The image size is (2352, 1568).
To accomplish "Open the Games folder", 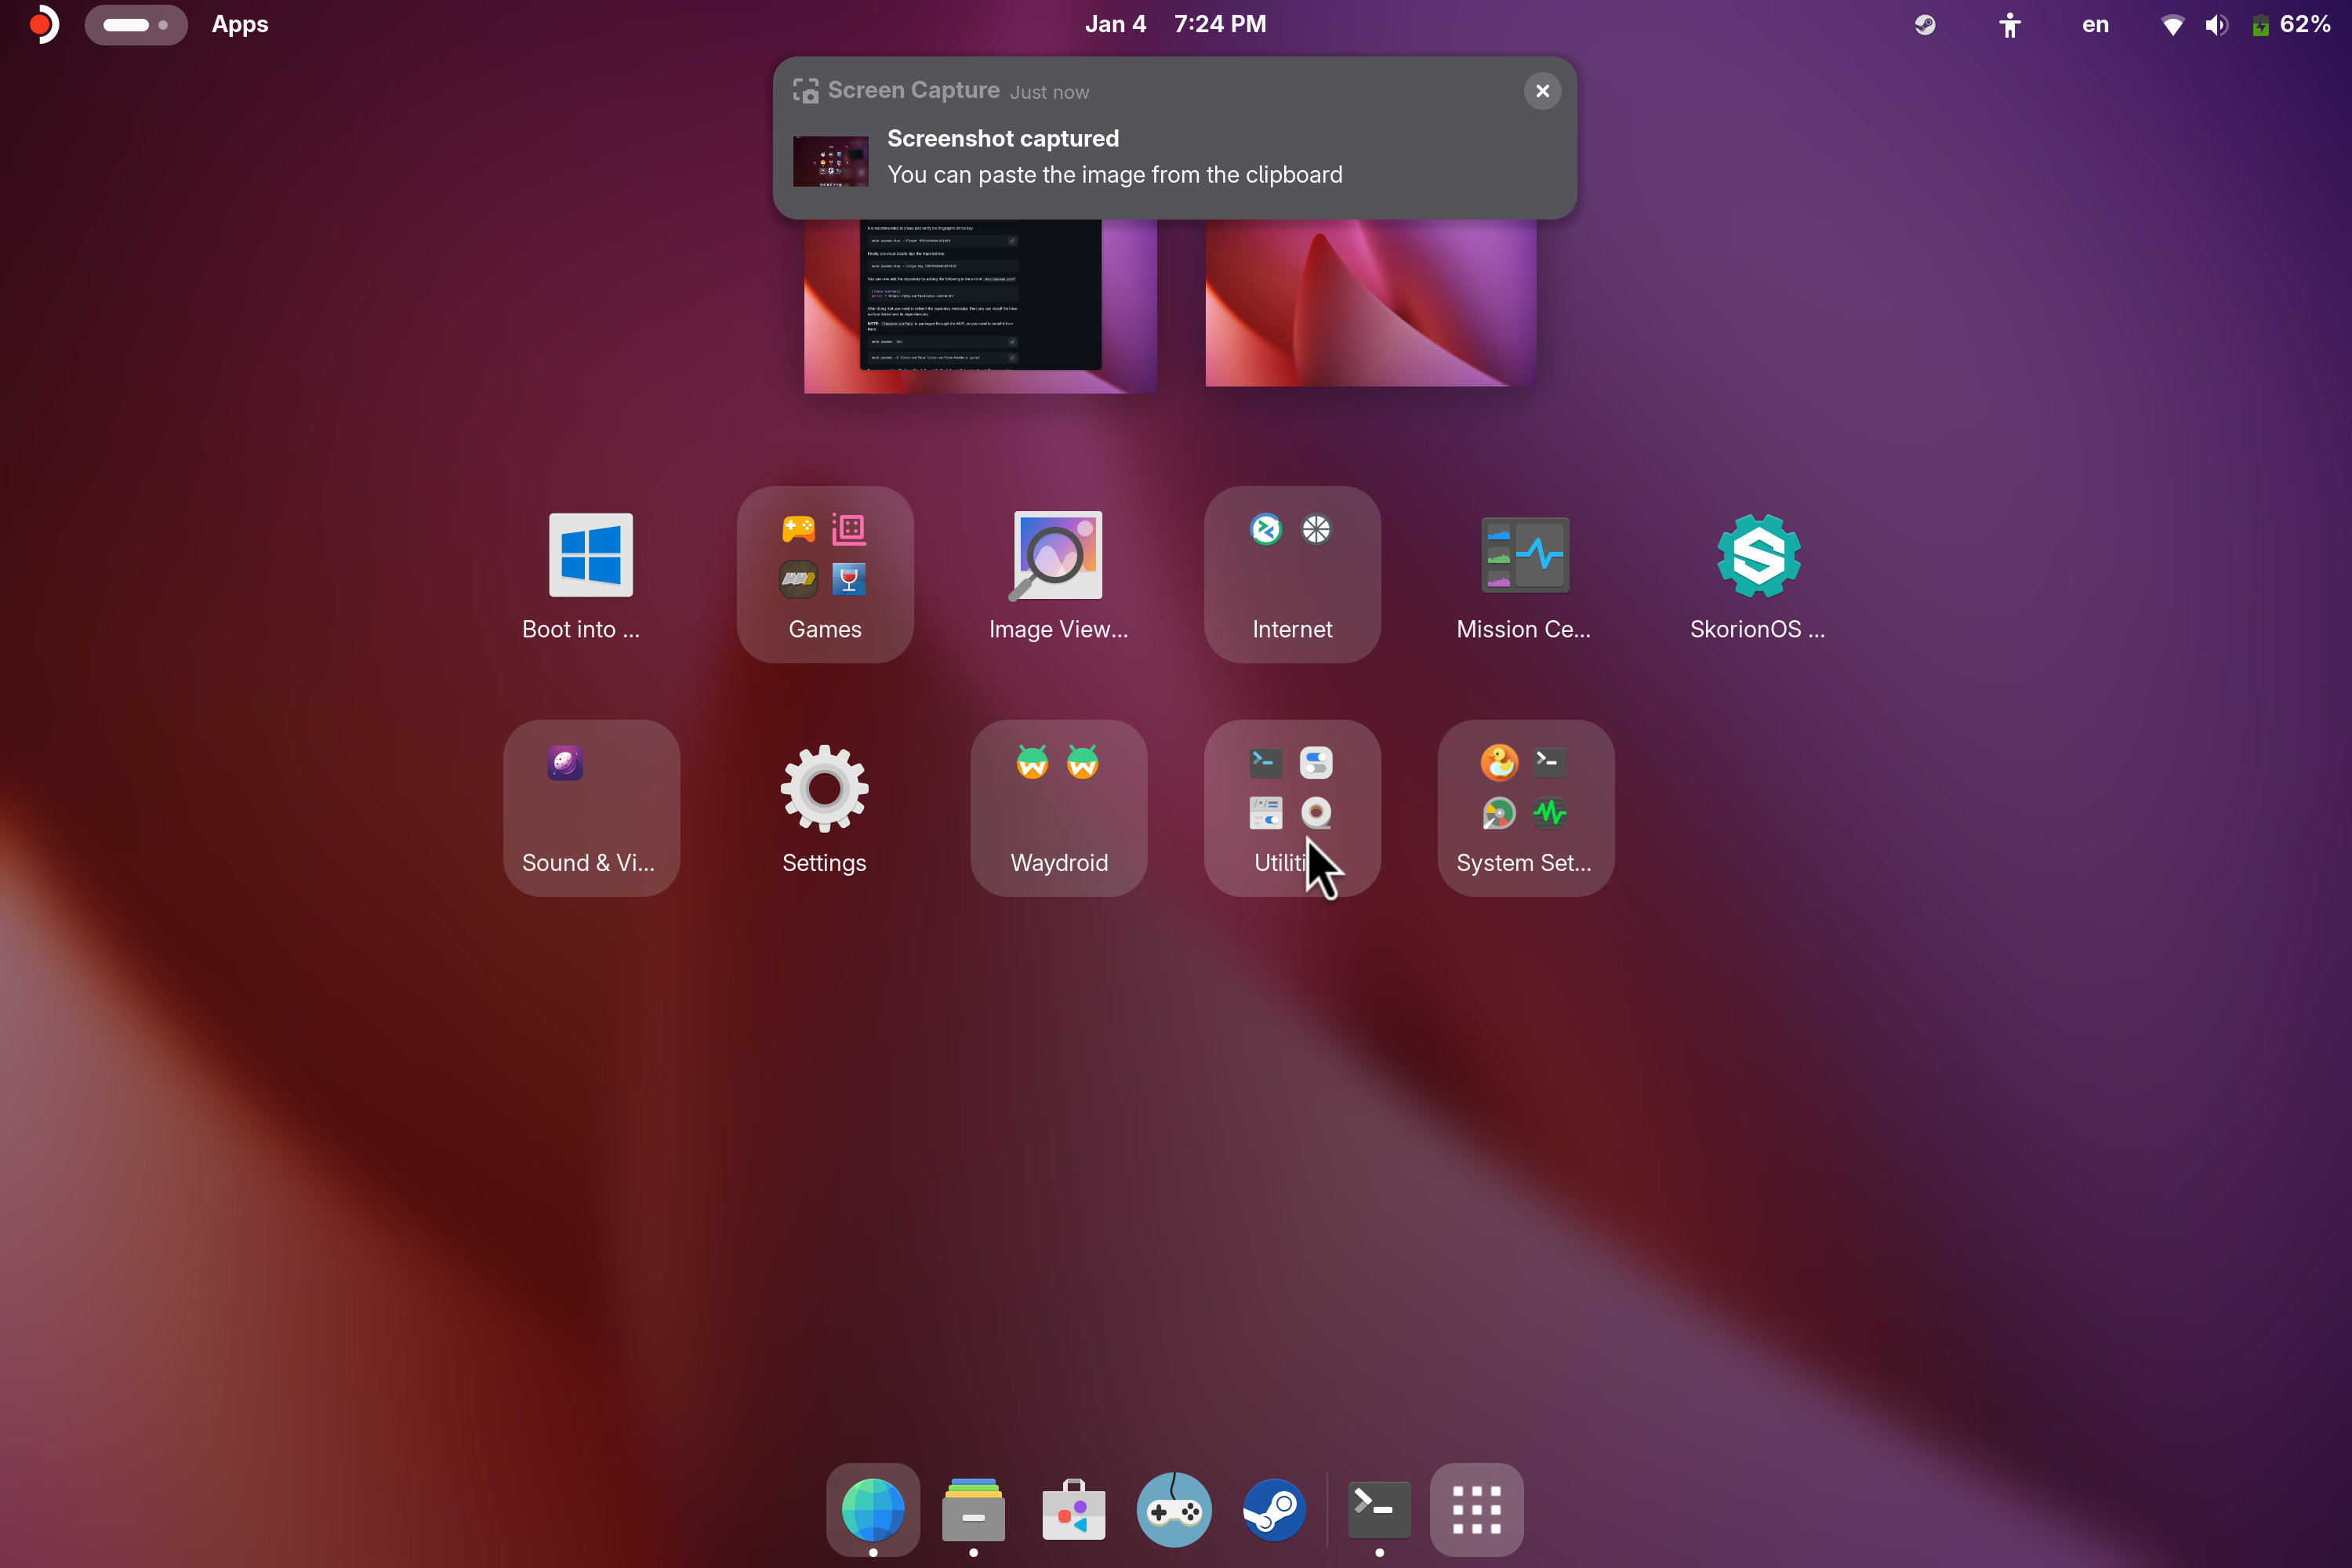I will tap(824, 574).
